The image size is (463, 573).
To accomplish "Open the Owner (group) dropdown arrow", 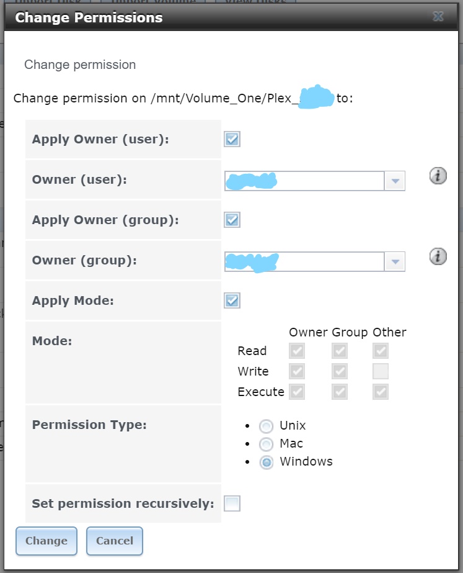I will click(395, 261).
